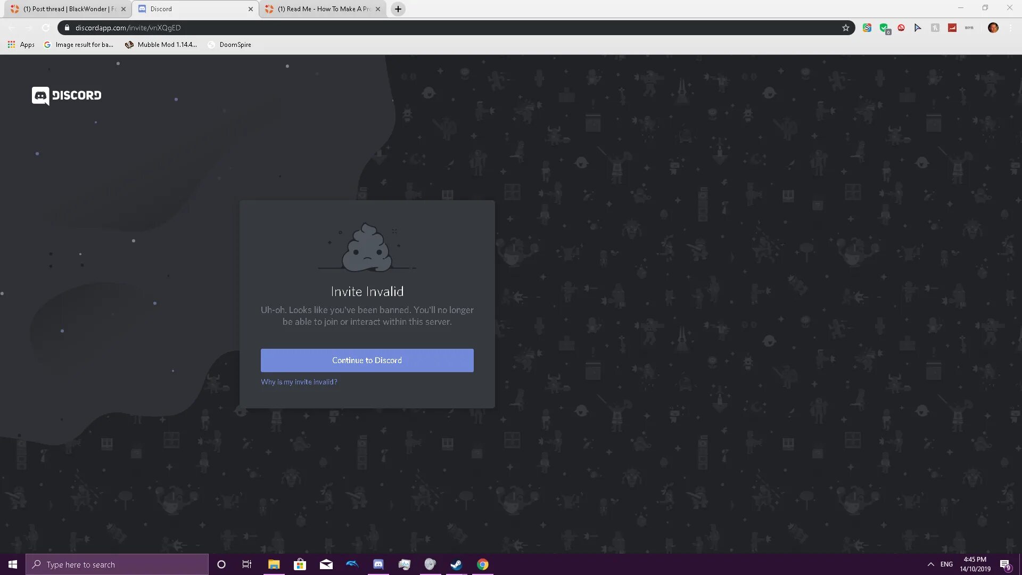
Task: Click the address bar input field
Action: pyautogui.click(x=457, y=27)
